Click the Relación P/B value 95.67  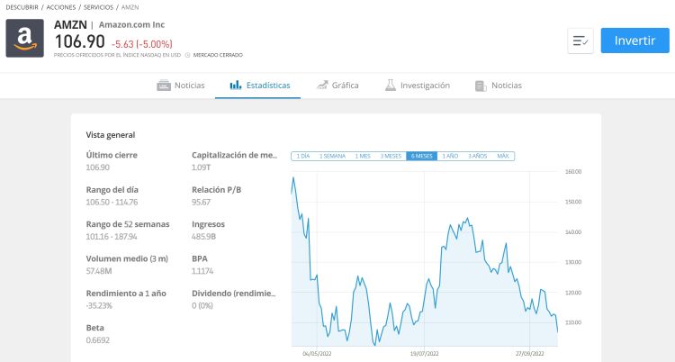(x=201, y=202)
